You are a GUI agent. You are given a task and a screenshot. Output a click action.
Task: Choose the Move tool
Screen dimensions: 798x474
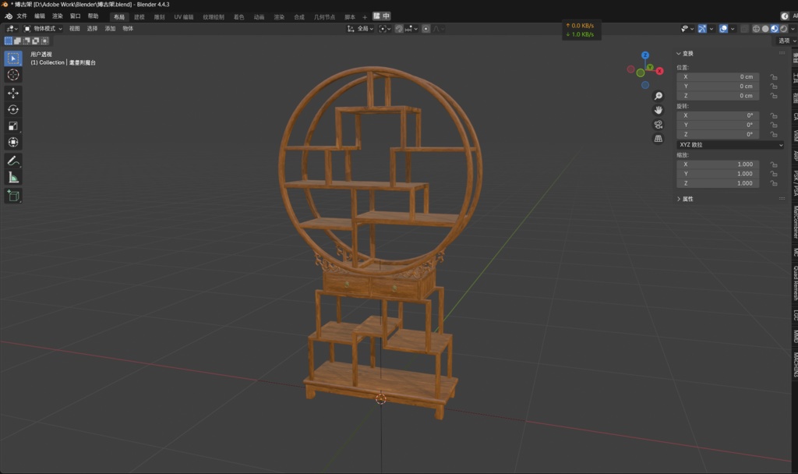click(x=13, y=93)
